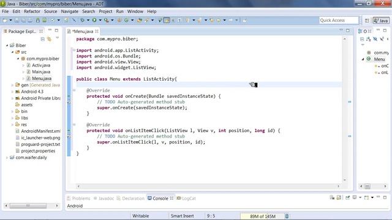Switch to the LogCat tab
The width and height of the screenshot is (392, 220).
186,198
